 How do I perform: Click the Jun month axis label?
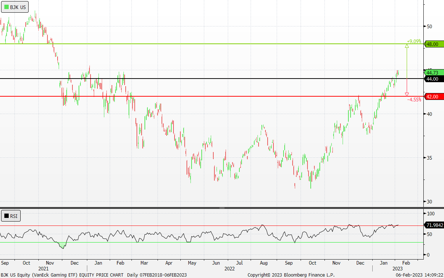[x=216, y=263]
